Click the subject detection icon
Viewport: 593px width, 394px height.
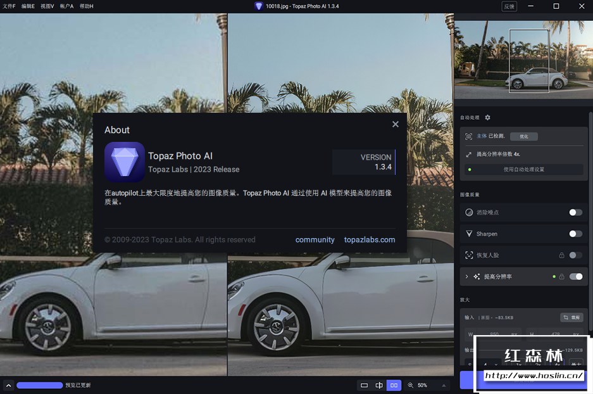coord(468,136)
